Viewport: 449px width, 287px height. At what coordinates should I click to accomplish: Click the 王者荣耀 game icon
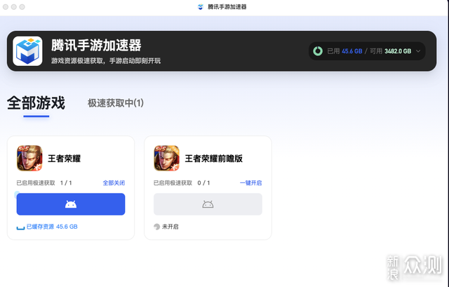(x=29, y=158)
